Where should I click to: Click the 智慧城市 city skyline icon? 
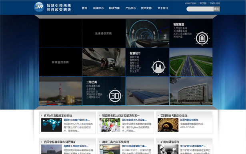(158, 67)
